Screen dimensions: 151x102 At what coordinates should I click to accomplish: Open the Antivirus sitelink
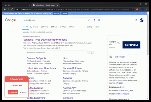(x=67, y=78)
